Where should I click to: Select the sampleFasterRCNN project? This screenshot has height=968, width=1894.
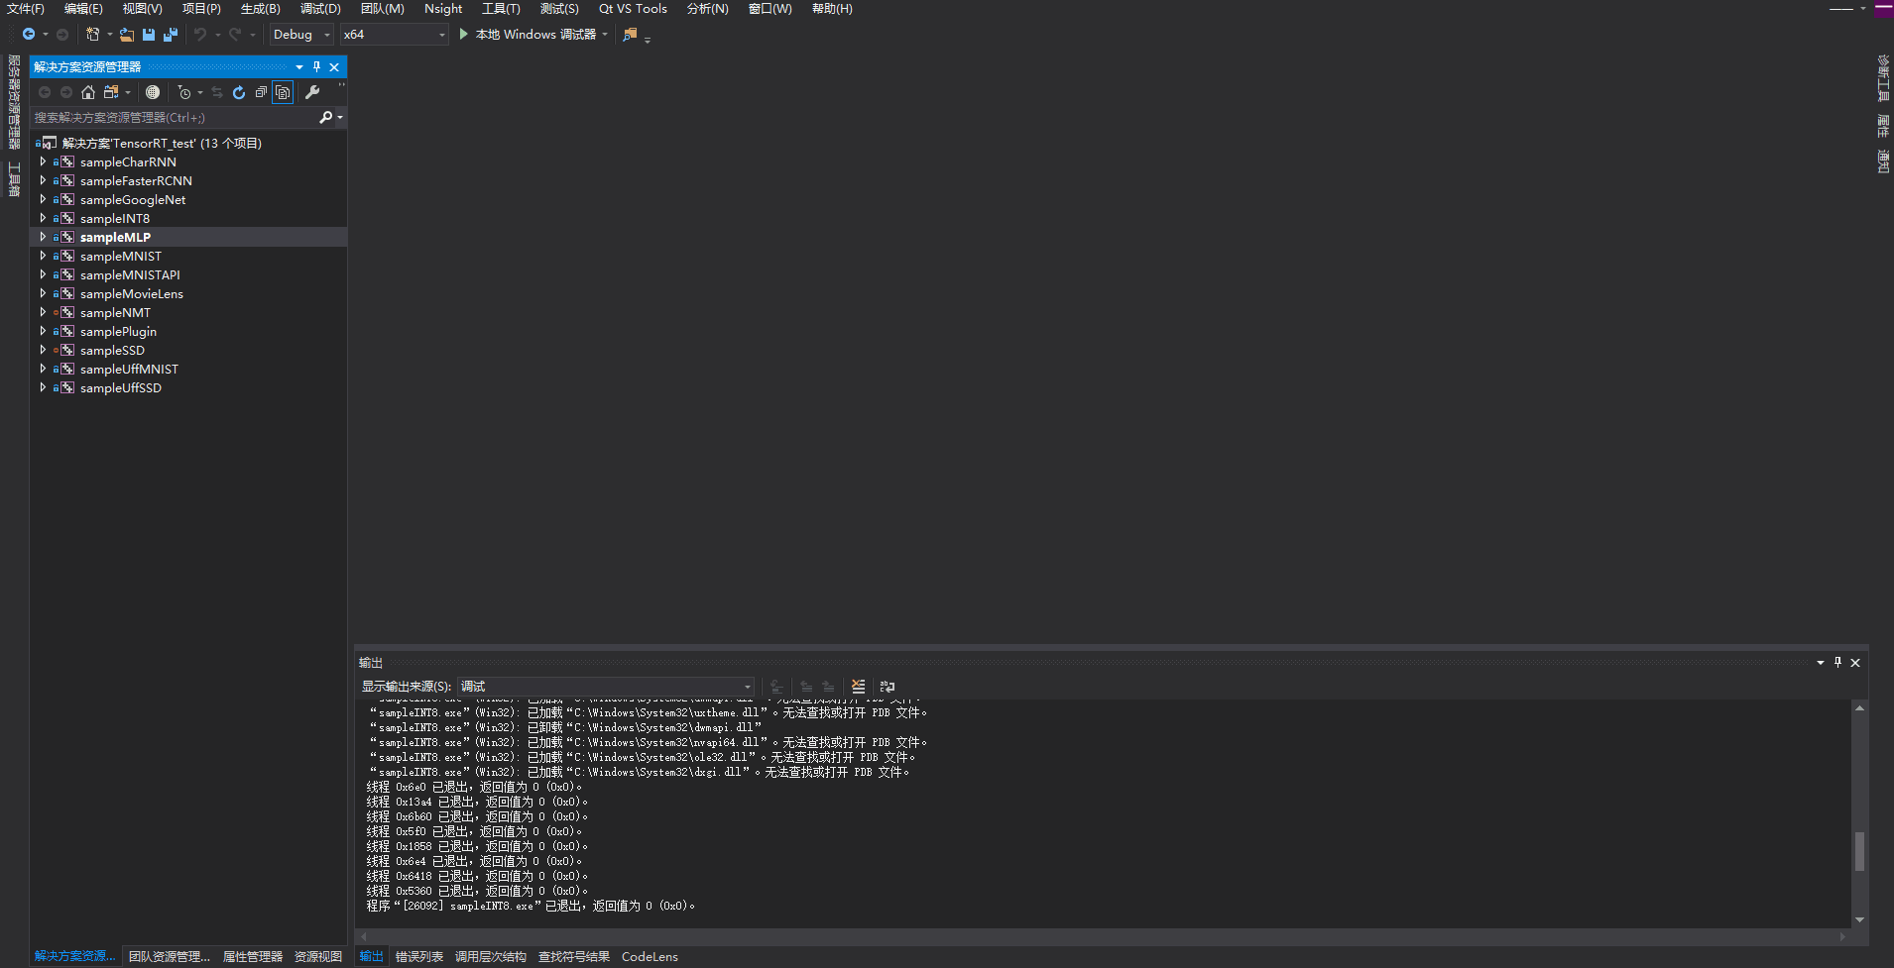point(136,181)
